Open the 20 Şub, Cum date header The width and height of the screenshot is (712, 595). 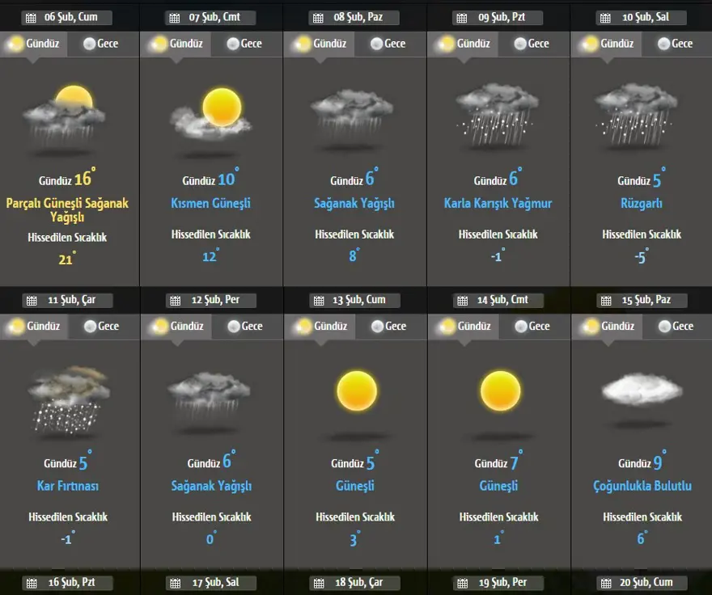pyautogui.click(x=642, y=583)
